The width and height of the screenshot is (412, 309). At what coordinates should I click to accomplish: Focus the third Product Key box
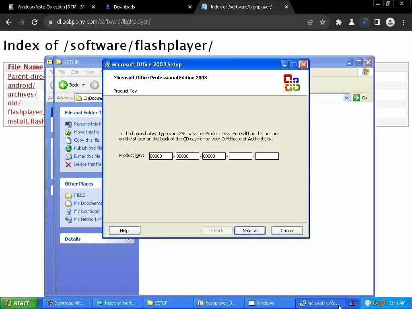(214, 156)
